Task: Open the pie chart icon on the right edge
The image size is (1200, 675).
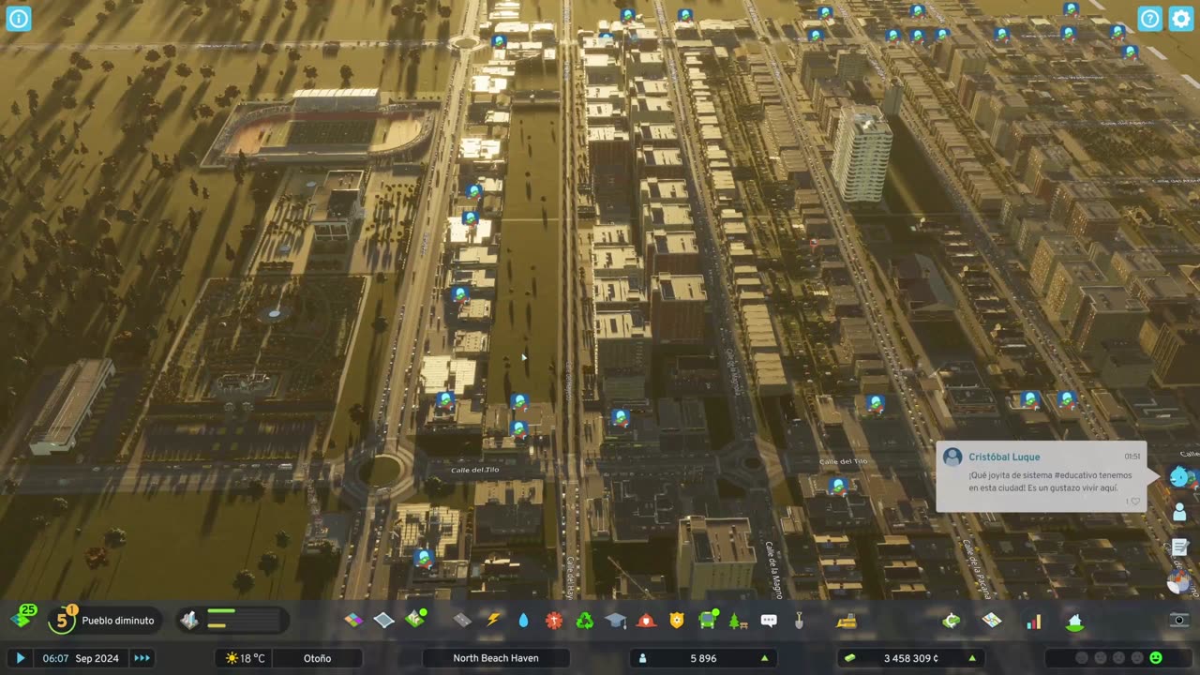Action: [1178, 582]
